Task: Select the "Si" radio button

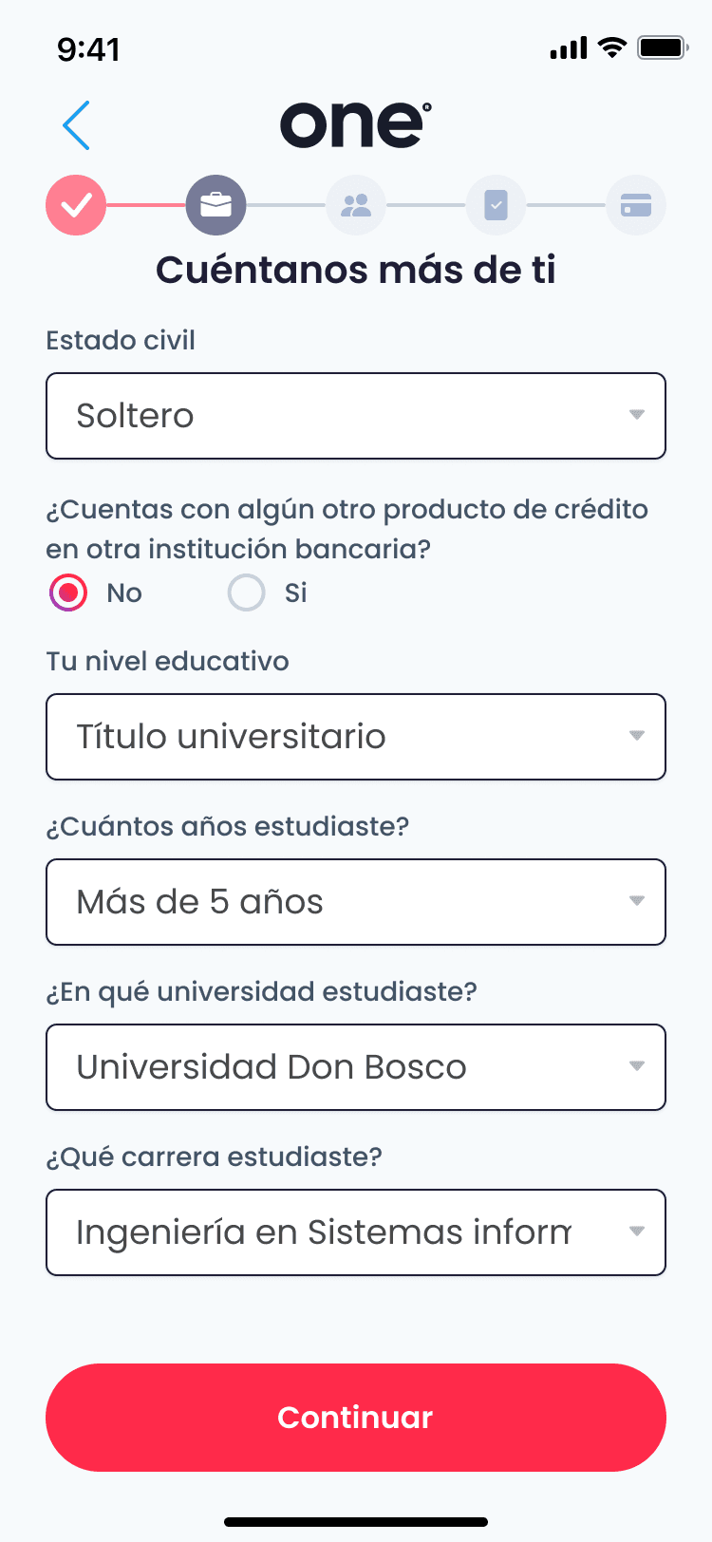Action: click(x=247, y=592)
